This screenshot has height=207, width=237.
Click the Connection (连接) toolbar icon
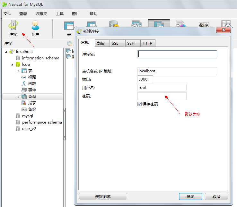(13, 28)
